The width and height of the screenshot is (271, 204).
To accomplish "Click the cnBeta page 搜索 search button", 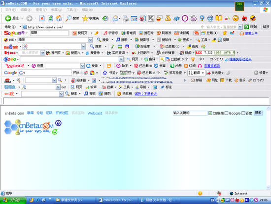I will (258, 113).
